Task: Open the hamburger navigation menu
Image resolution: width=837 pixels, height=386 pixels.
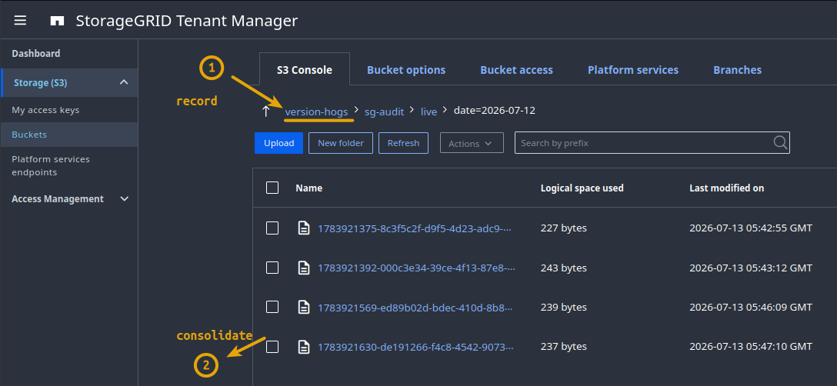Action: pyautogui.click(x=20, y=20)
